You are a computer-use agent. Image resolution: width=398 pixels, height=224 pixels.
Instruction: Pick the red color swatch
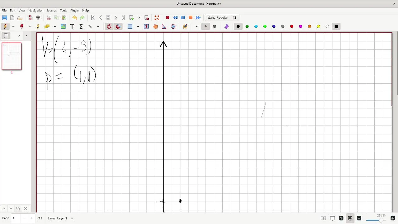coord(292,26)
